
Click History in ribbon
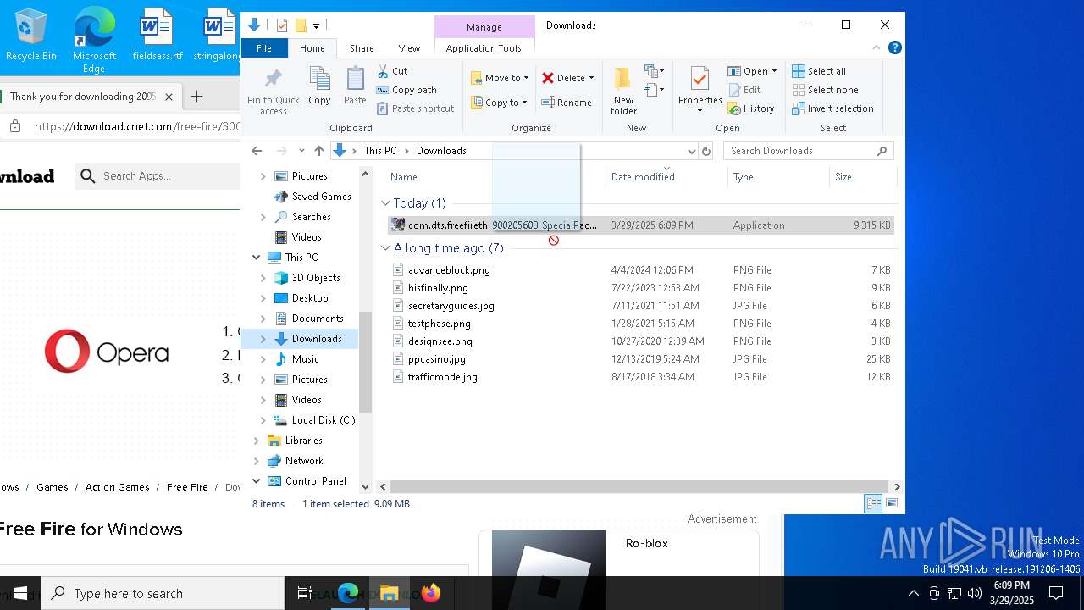coord(751,108)
